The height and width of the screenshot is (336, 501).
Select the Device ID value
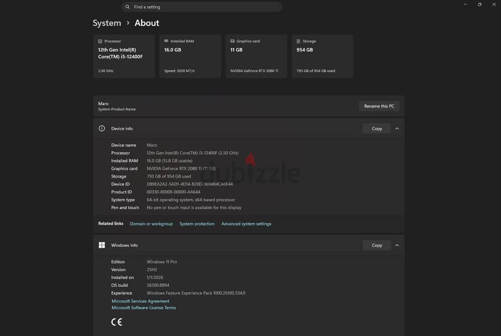[x=189, y=184]
